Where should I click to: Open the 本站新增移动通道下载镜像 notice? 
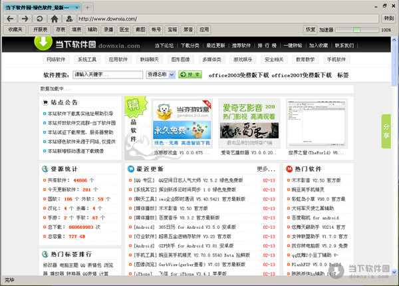click(x=76, y=151)
